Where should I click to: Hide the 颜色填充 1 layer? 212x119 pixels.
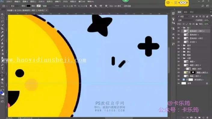pyautogui.click(x=179, y=80)
